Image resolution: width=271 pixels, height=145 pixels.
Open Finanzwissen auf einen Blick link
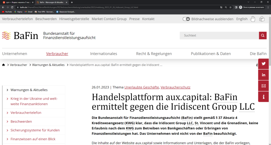[x=33, y=139]
